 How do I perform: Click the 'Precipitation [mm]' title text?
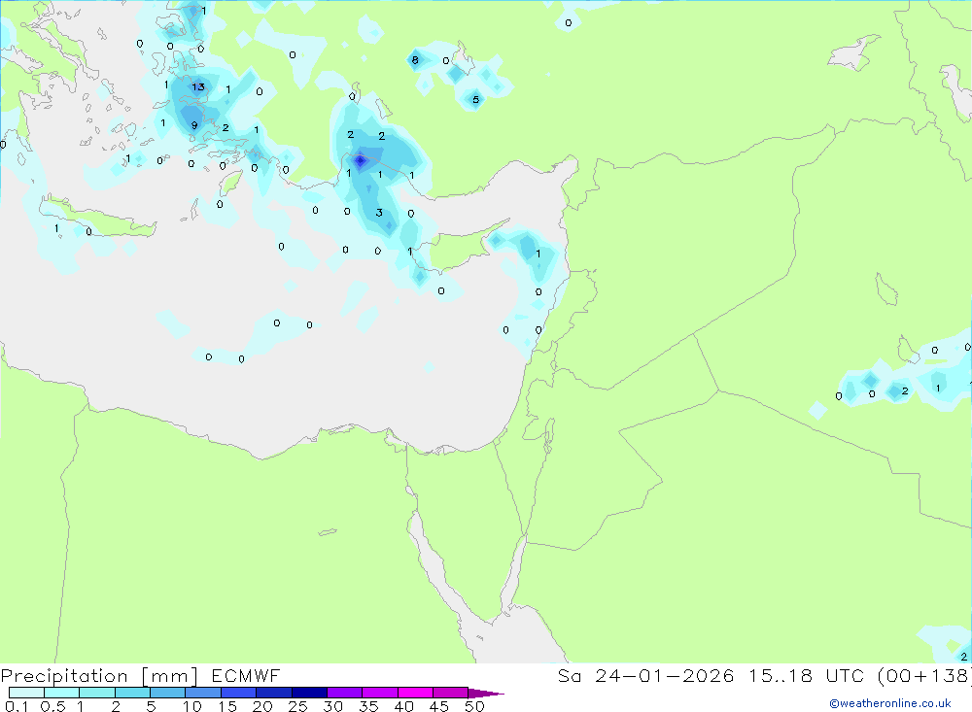(x=99, y=676)
